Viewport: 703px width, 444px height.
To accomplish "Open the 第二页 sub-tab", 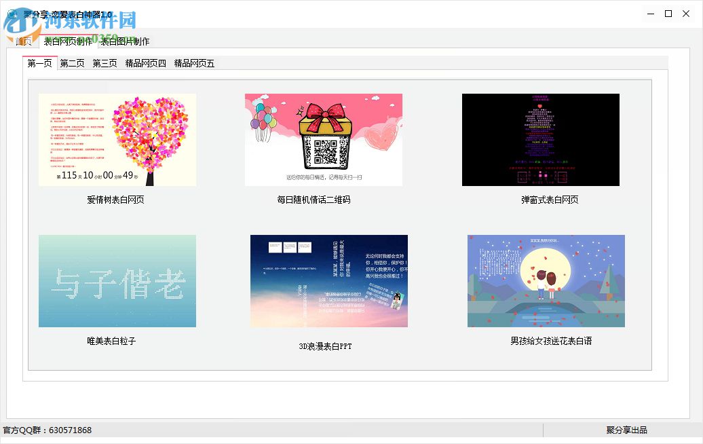I will [x=71, y=63].
